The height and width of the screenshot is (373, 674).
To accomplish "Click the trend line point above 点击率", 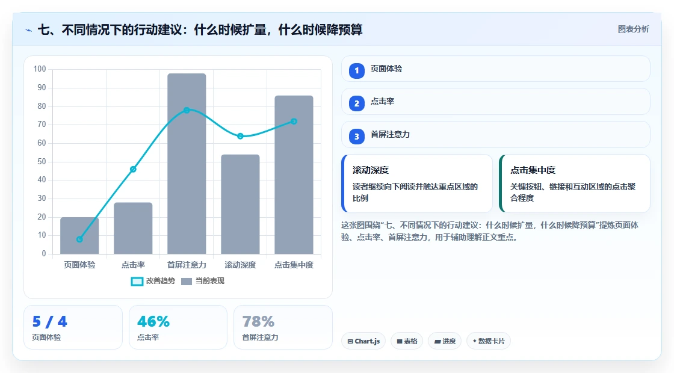I will click(133, 169).
